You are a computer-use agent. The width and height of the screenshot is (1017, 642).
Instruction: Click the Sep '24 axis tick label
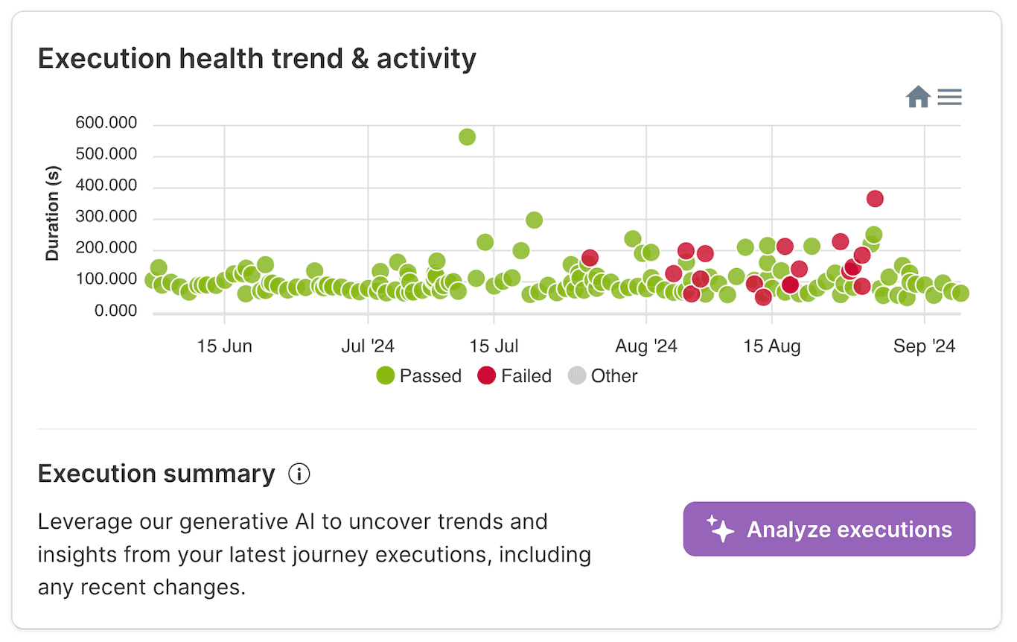tap(924, 346)
